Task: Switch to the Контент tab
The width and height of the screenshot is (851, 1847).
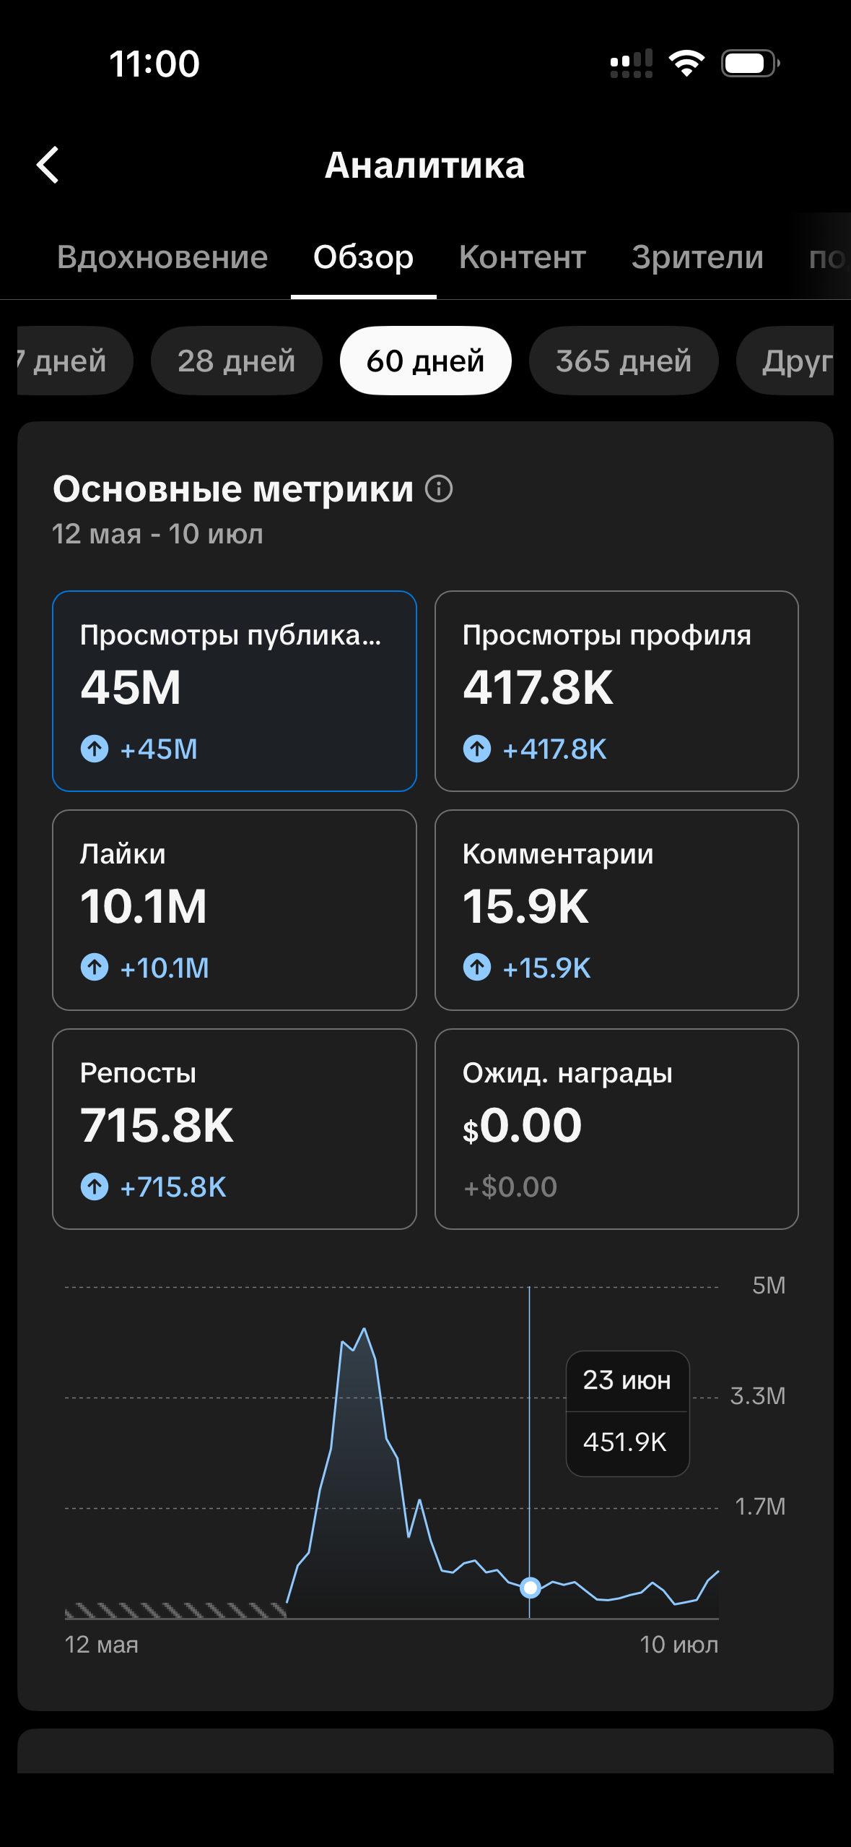Action: click(523, 257)
